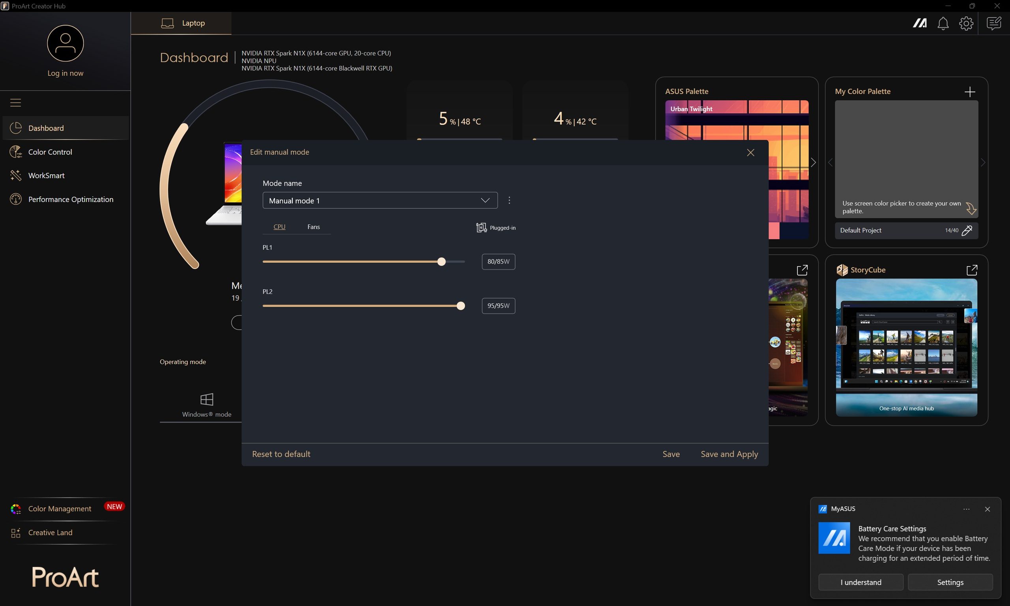Screen dimensions: 1010x606
Task: Switch to the CPU tab
Action: [x=279, y=226]
